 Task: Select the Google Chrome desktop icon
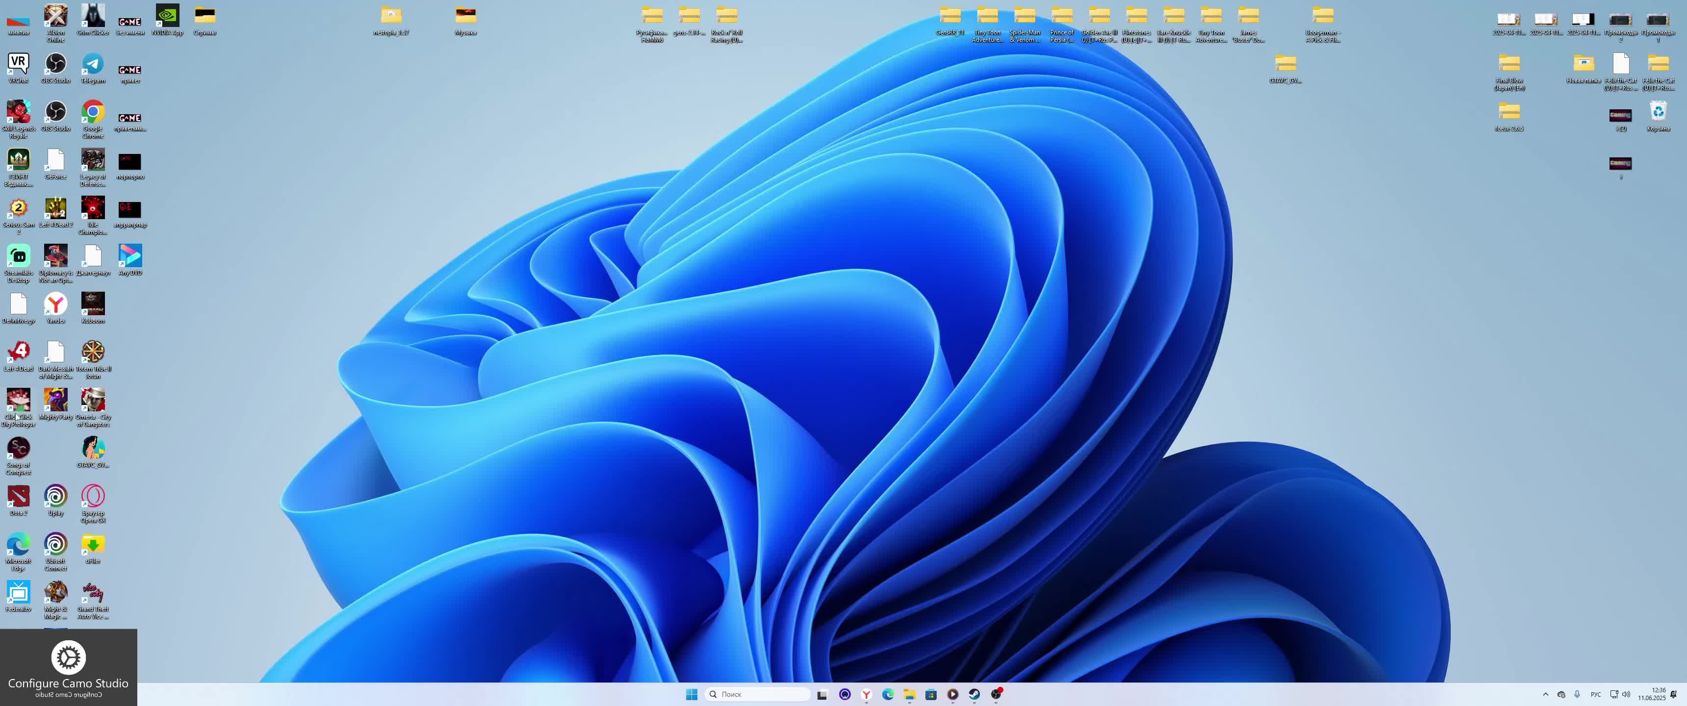93,119
